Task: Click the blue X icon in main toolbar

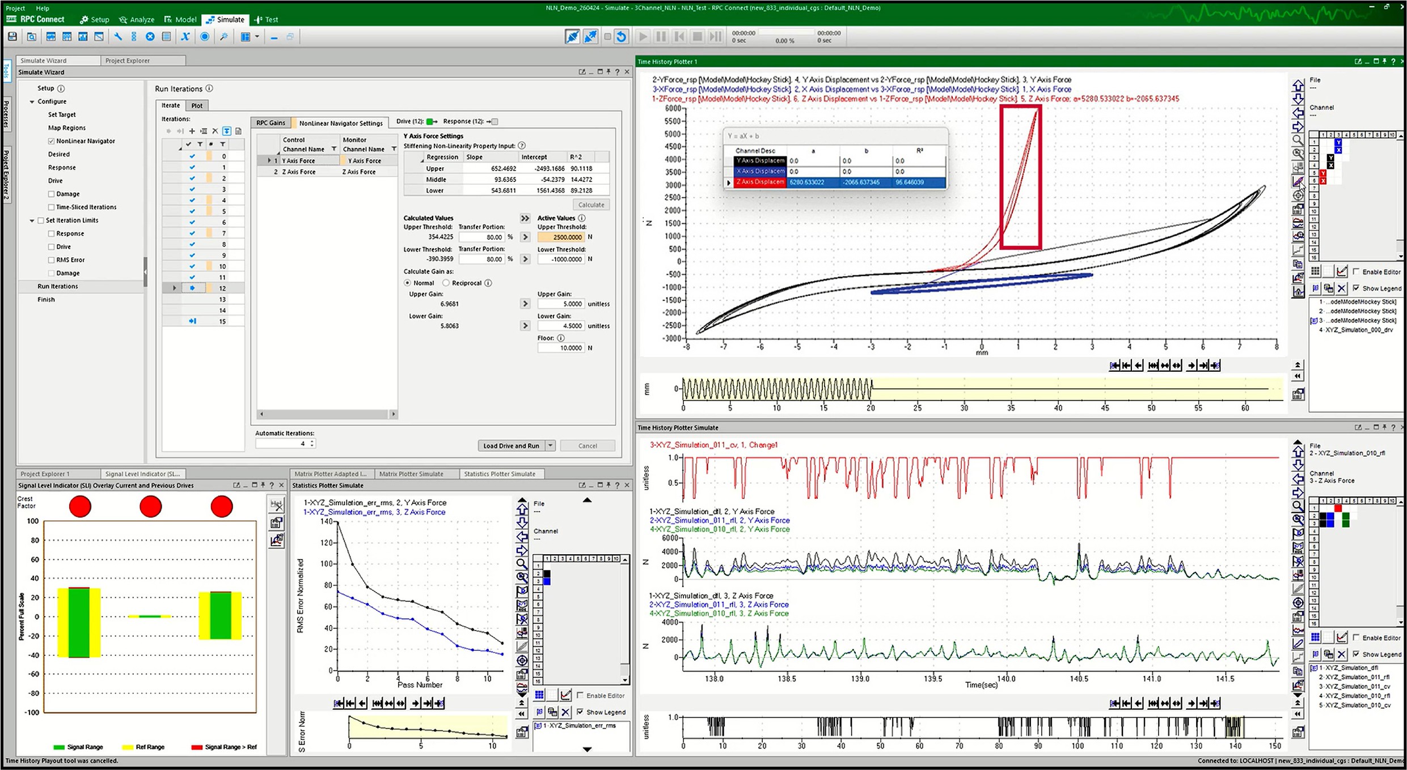Action: click(185, 37)
